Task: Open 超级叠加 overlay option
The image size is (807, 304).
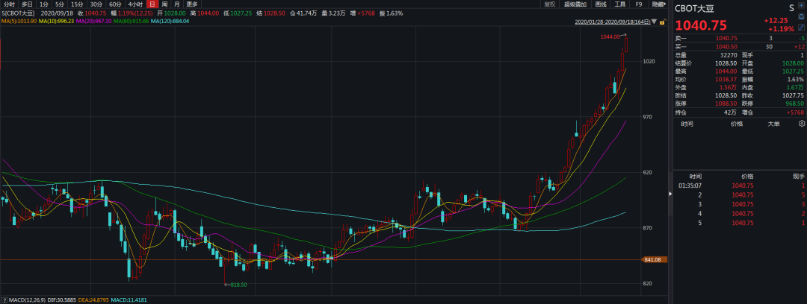Action: pos(575,4)
